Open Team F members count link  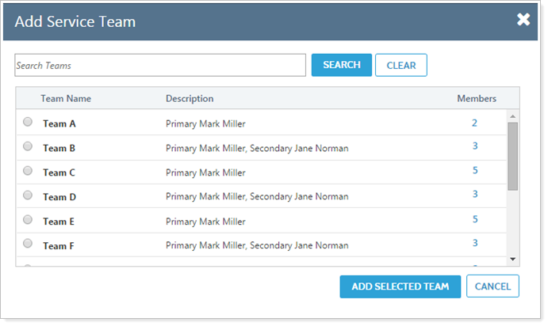tap(475, 244)
